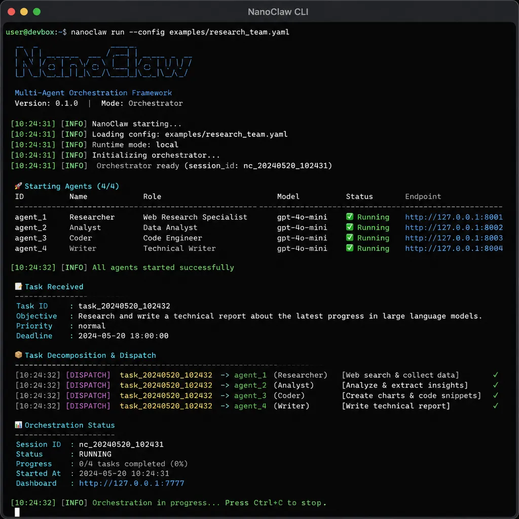The image size is (519, 519).
Task: Click the green check icon for agent_2
Action: tap(350, 227)
